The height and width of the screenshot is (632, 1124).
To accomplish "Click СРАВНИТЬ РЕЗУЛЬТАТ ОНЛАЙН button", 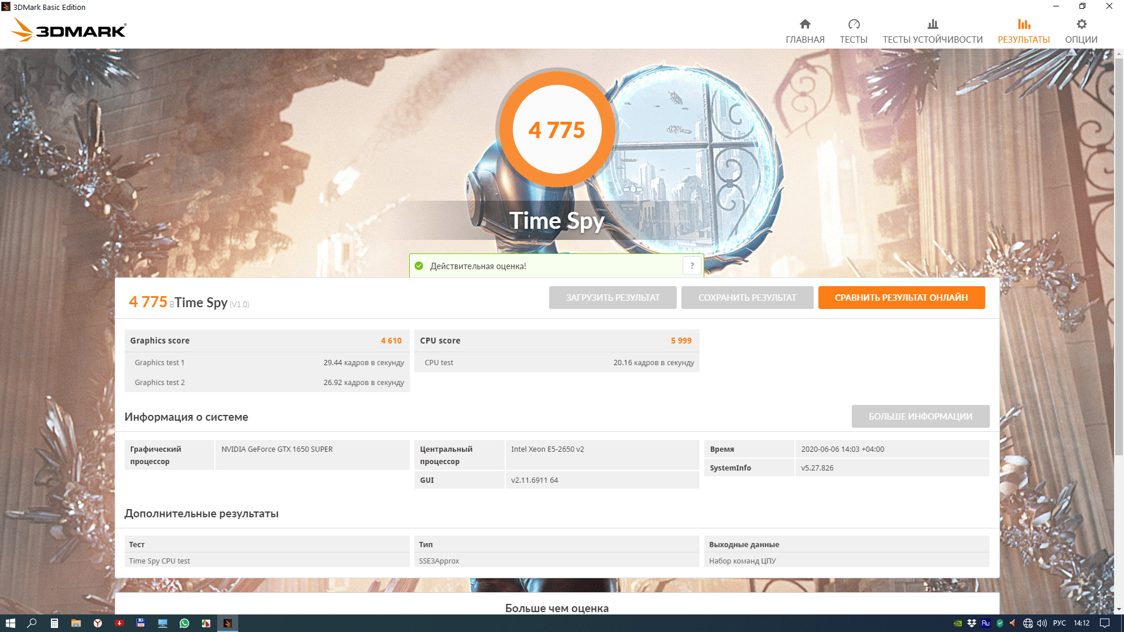I will click(x=901, y=297).
